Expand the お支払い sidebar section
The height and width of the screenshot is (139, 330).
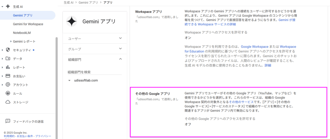click(x=2, y=76)
